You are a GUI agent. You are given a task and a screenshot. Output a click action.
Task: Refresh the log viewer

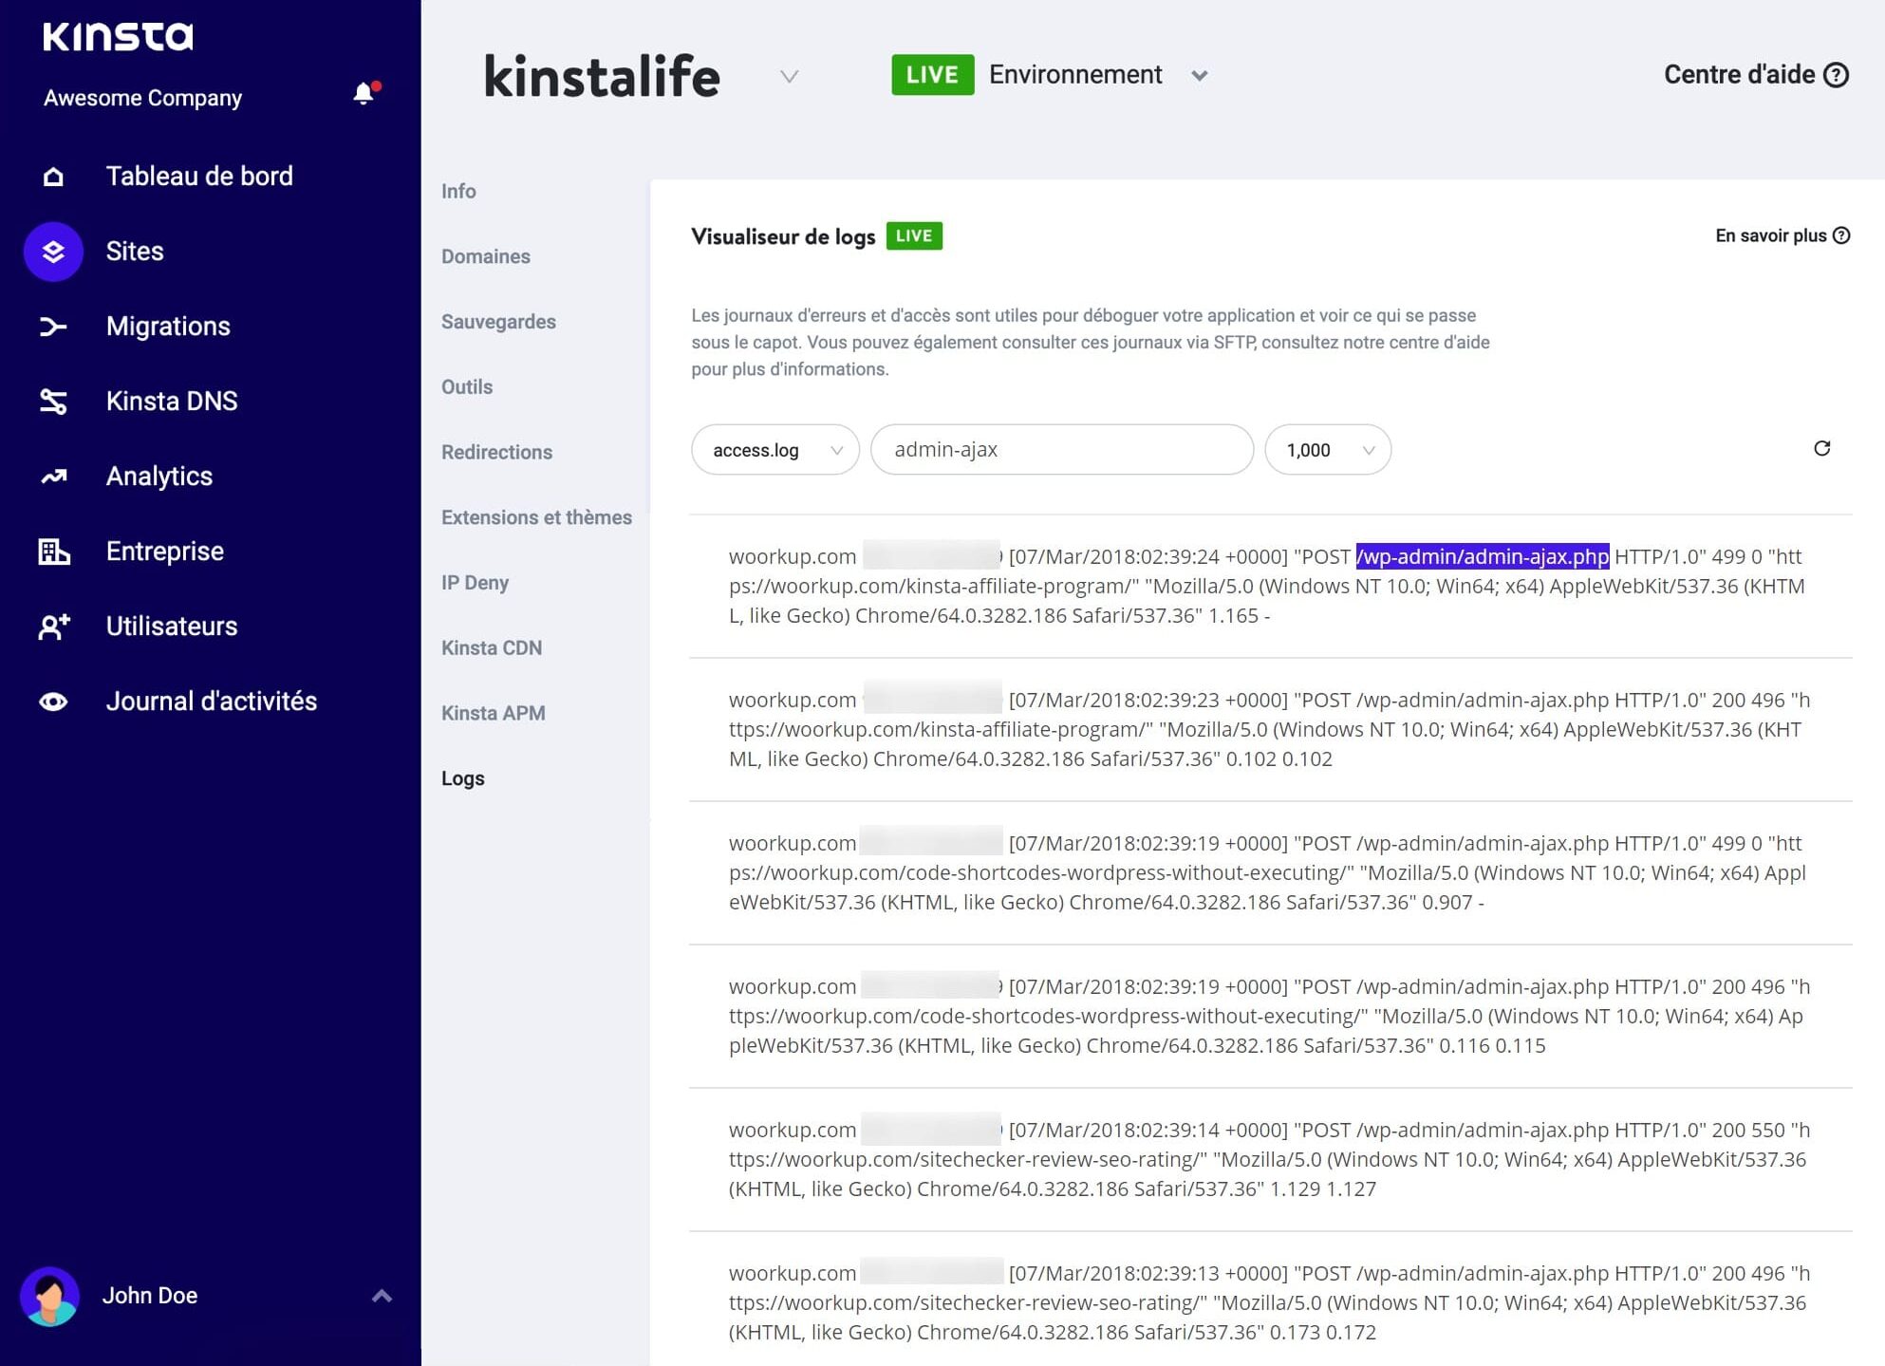click(1821, 448)
